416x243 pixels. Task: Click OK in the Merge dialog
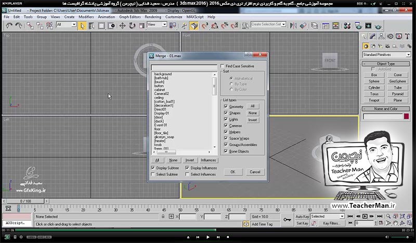click(x=233, y=172)
